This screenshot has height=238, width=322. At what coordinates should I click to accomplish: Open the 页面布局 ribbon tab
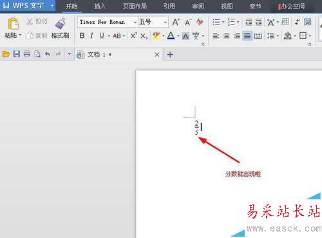(x=135, y=6)
